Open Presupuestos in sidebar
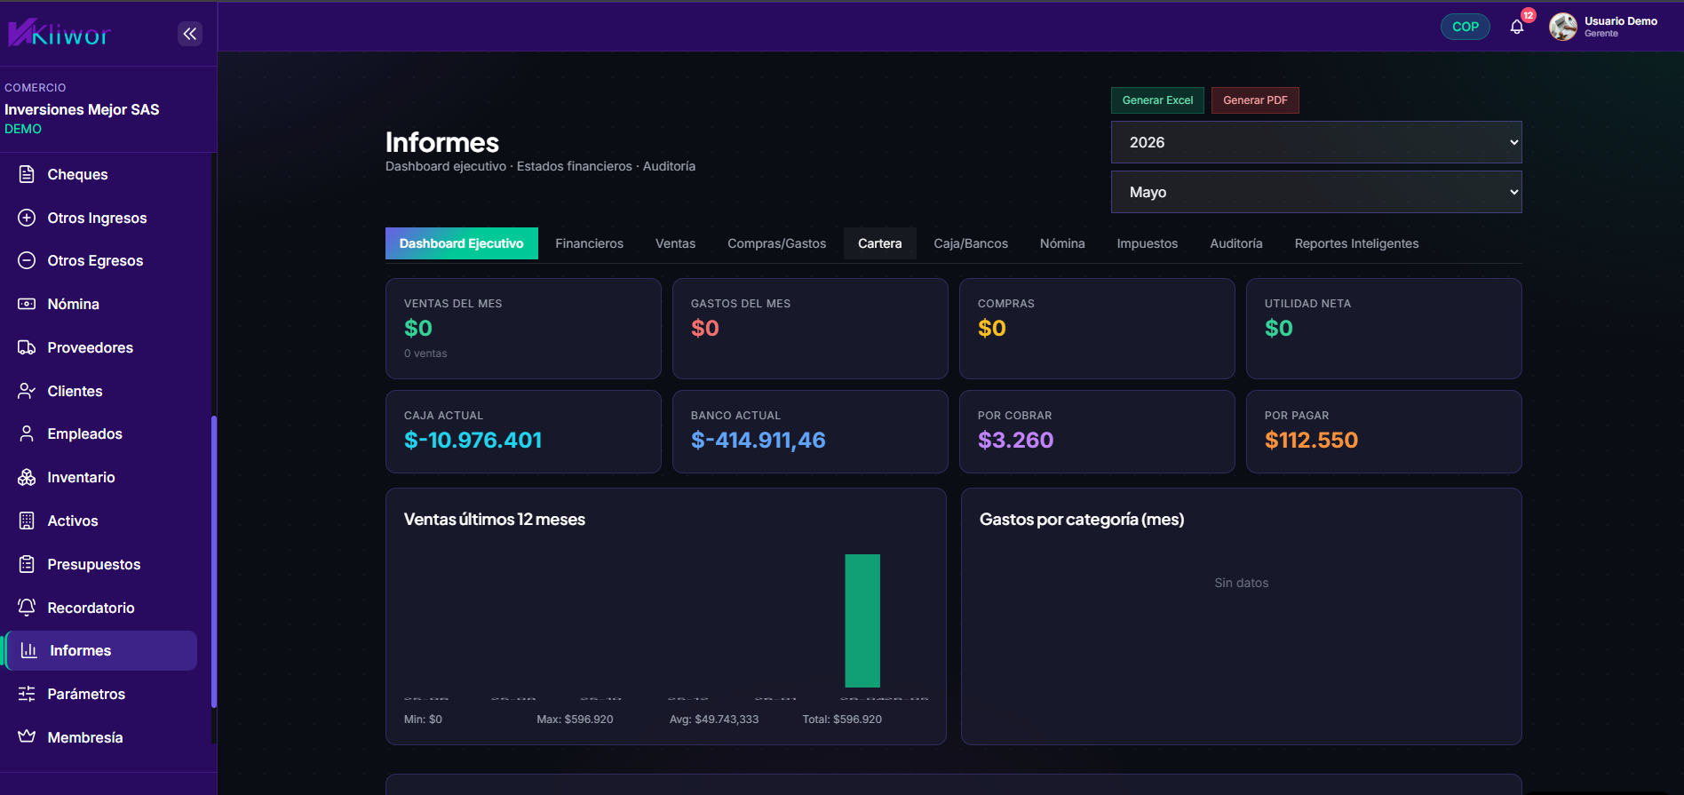The height and width of the screenshot is (795, 1684). [100, 564]
